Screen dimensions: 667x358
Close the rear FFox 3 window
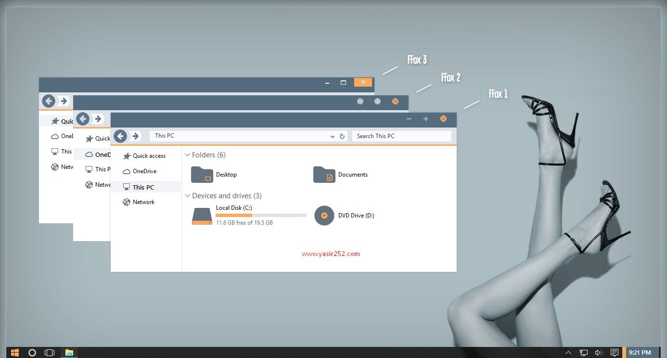pyautogui.click(x=363, y=82)
